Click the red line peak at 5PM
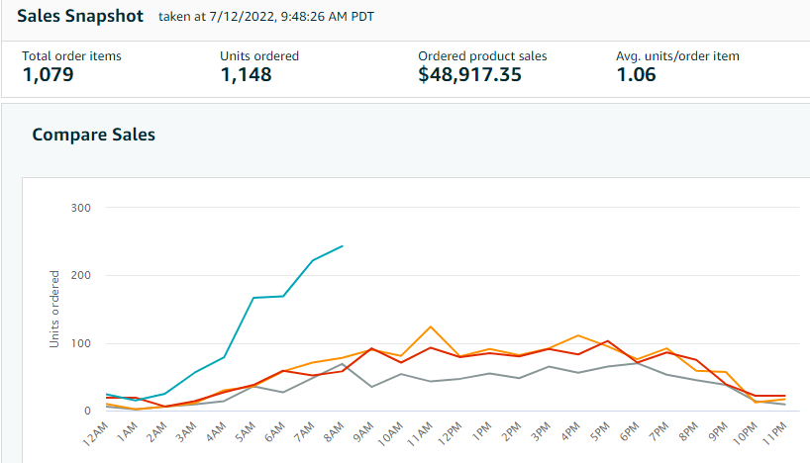 tap(607, 341)
